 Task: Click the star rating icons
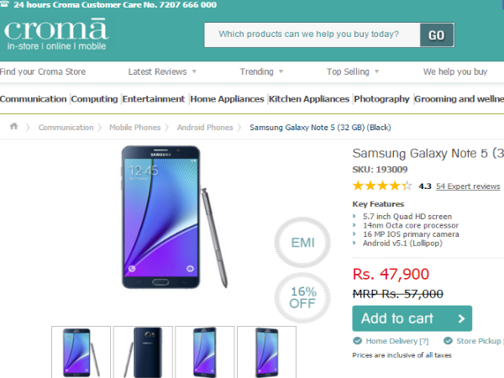pyautogui.click(x=382, y=186)
